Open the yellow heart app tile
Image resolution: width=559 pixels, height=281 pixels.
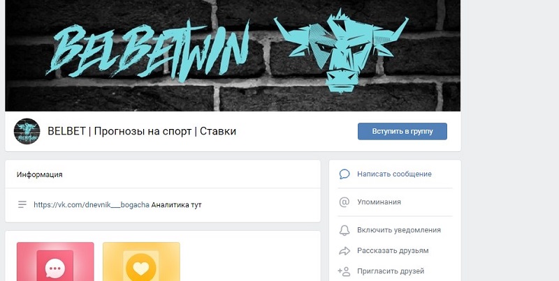coord(141,261)
